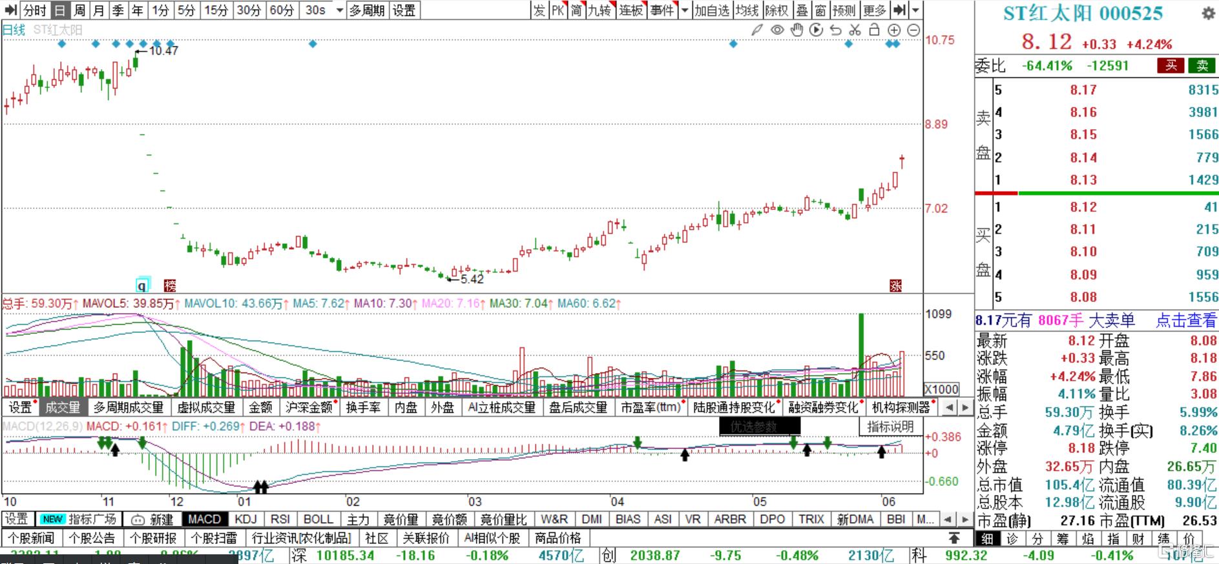Select the scissors cut tool
This screenshot has width=1219, height=564.
pyautogui.click(x=855, y=30)
